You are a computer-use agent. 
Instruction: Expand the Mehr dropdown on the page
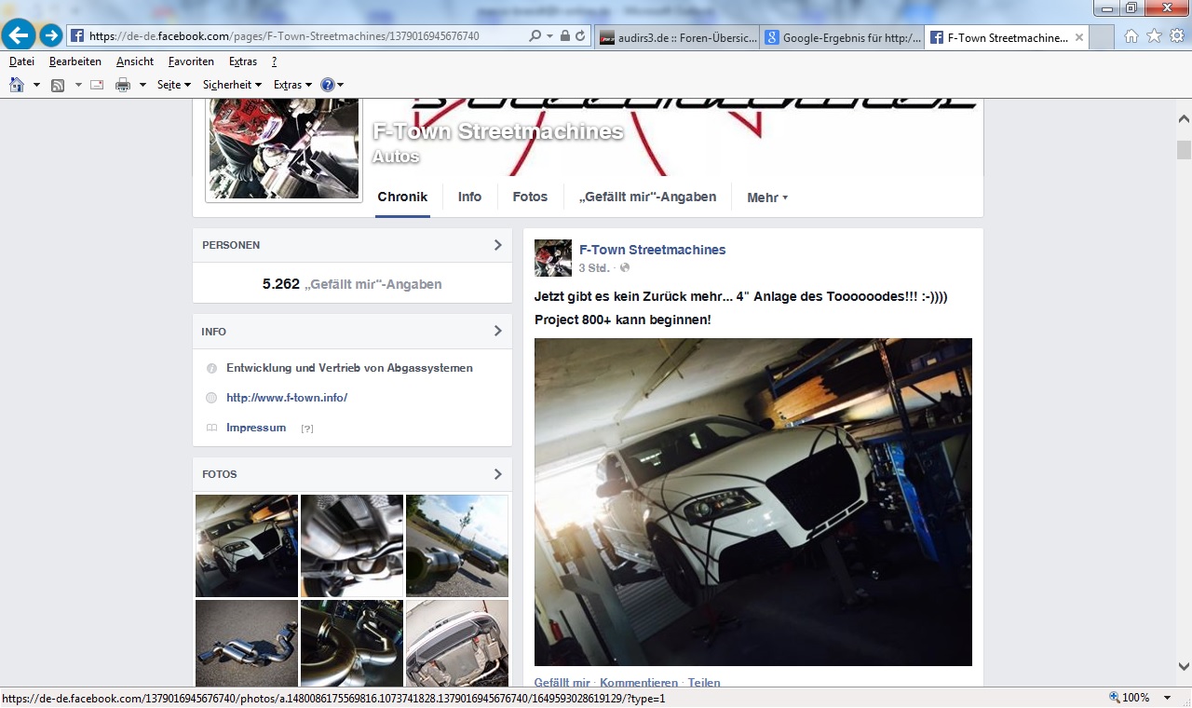coord(767,197)
